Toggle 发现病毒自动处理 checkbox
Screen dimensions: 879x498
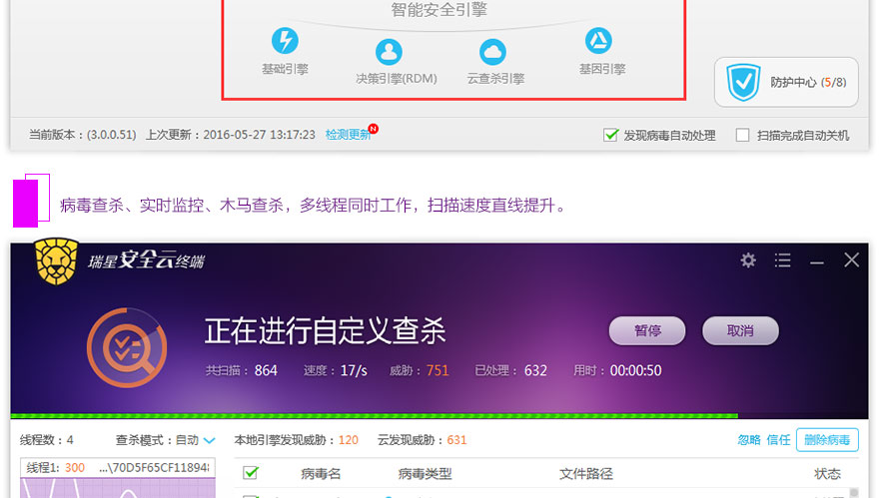point(610,135)
